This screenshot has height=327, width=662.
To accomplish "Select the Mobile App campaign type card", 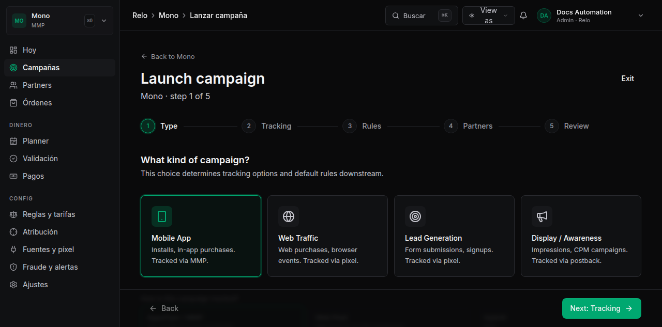I will coord(201,236).
